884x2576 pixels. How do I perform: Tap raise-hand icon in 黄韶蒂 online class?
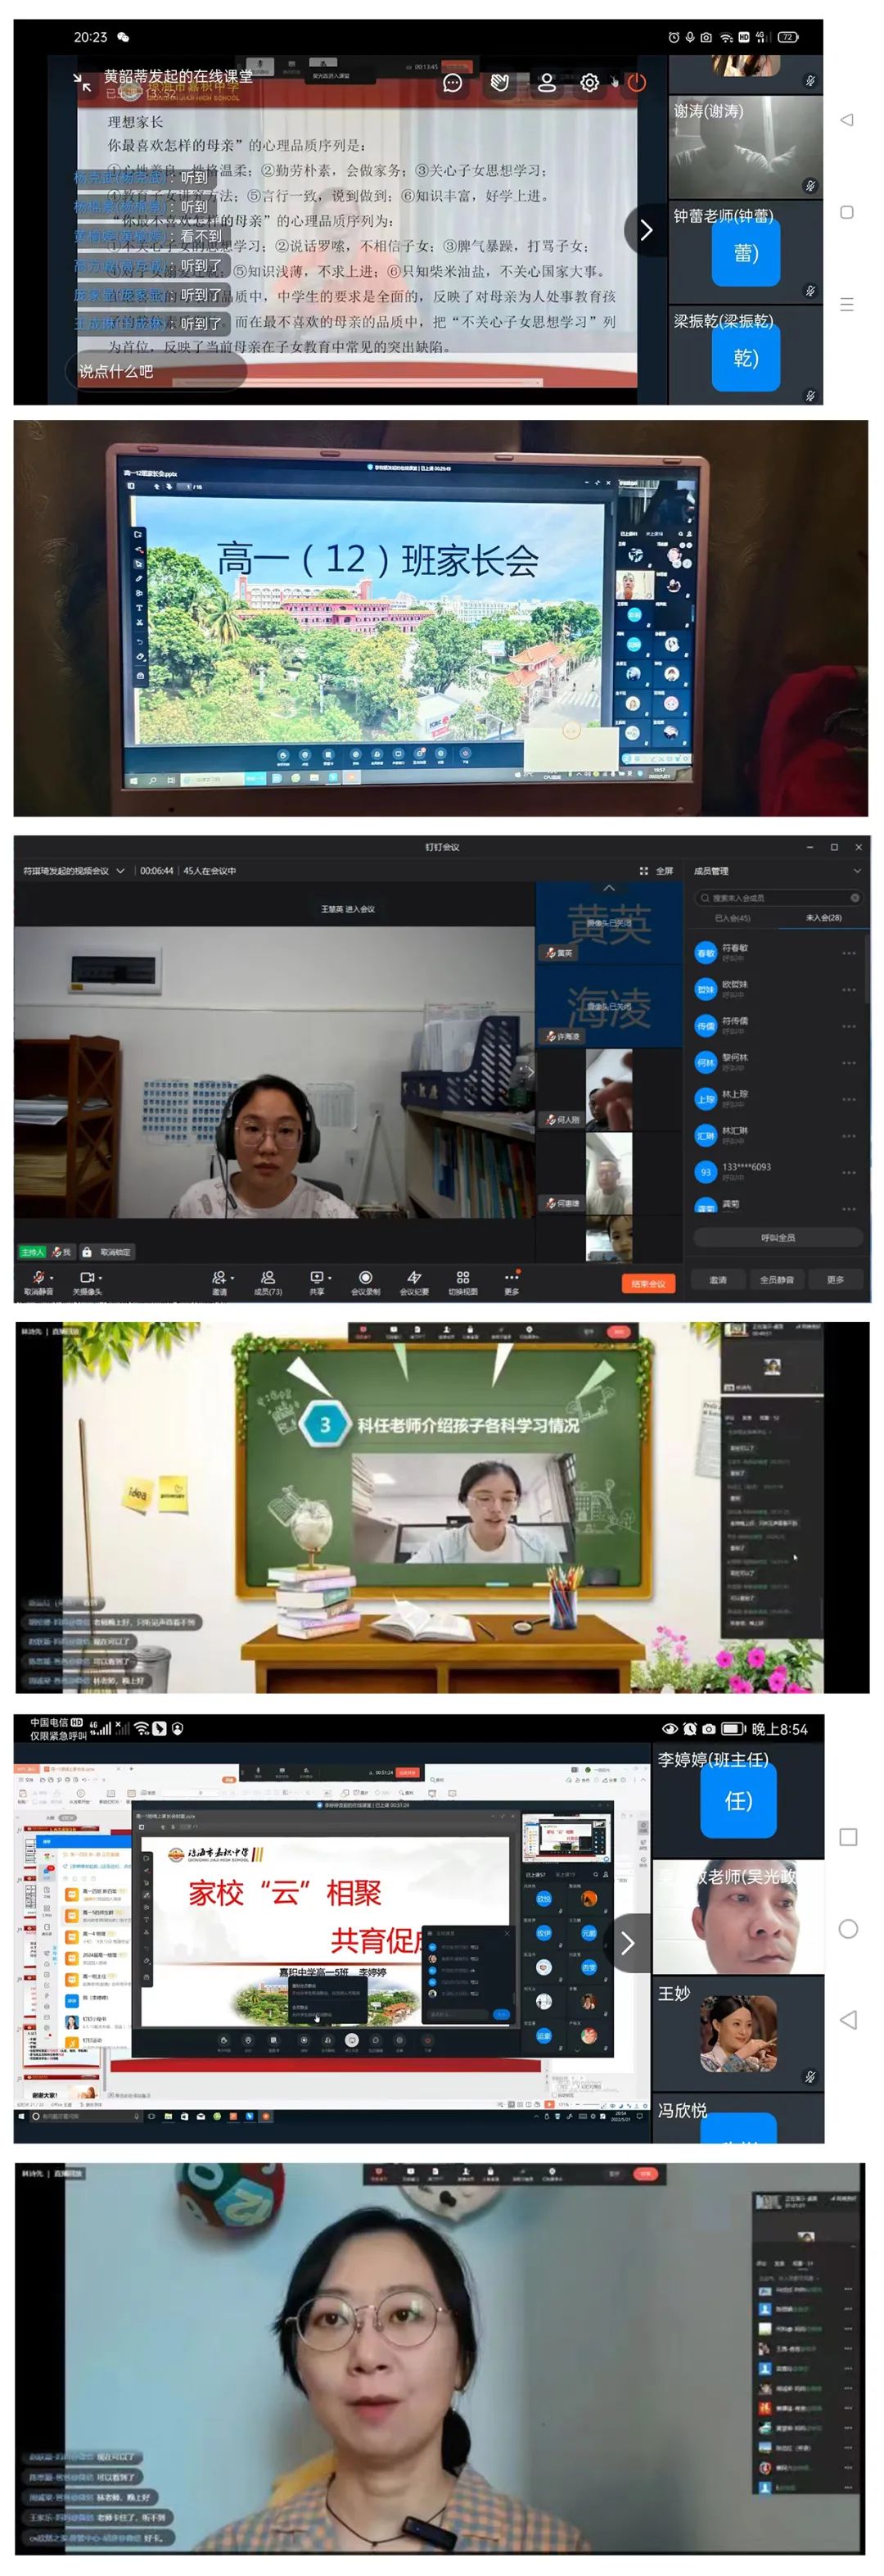point(499,83)
